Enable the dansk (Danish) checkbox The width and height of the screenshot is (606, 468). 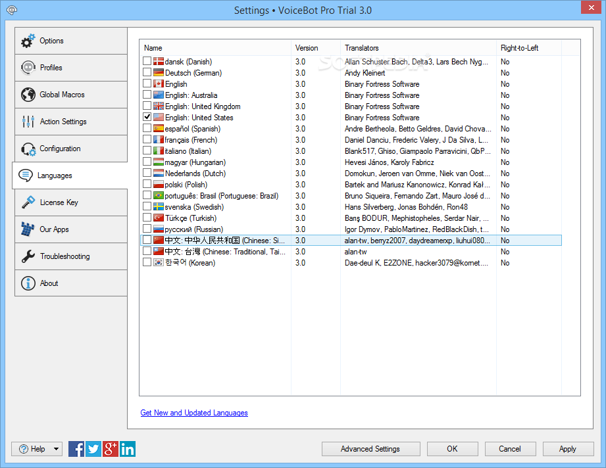tap(147, 61)
